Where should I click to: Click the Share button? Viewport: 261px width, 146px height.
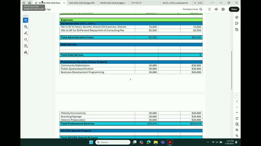234,9
